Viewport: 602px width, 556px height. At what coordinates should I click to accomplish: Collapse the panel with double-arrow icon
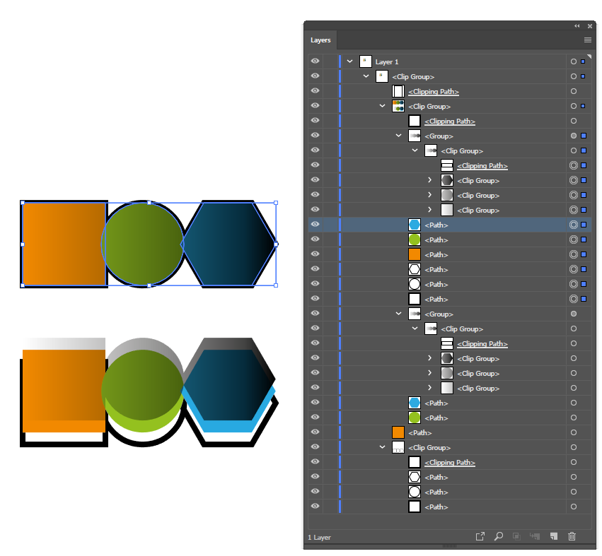577,26
